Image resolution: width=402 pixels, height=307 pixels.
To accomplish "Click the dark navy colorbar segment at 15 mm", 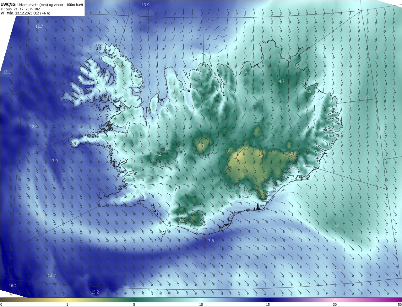I will tap(268, 300).
